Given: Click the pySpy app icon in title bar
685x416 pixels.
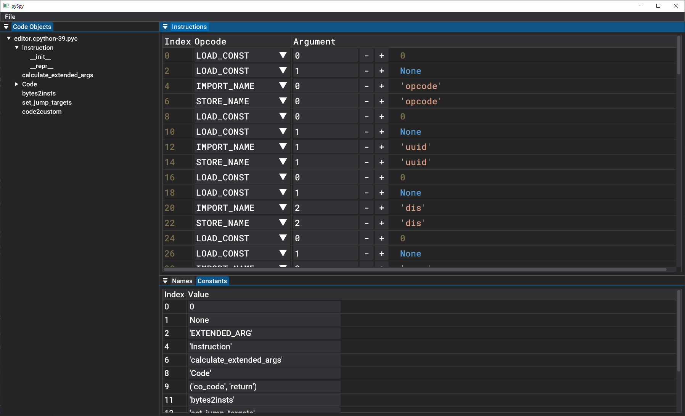Looking at the screenshot, I should click(6, 6).
